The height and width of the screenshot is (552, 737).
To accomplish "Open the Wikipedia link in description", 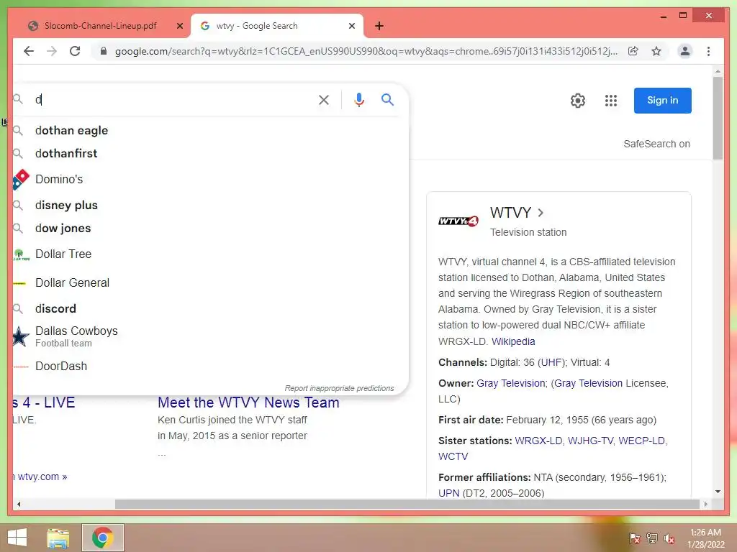I will (x=512, y=341).
